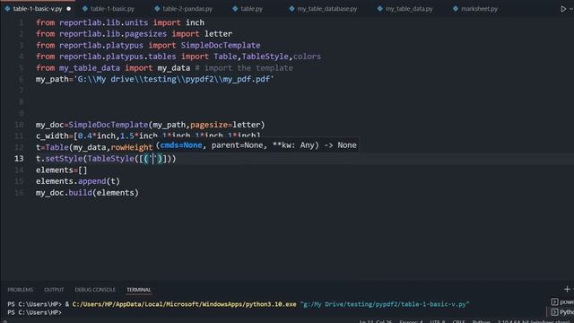Image resolution: width=574 pixels, height=323 pixels.
Task: Open the DEBUG CONSOLE panel tab
Action: pos(95,290)
